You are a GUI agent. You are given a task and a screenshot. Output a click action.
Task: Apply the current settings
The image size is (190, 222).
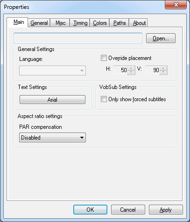click(166, 210)
